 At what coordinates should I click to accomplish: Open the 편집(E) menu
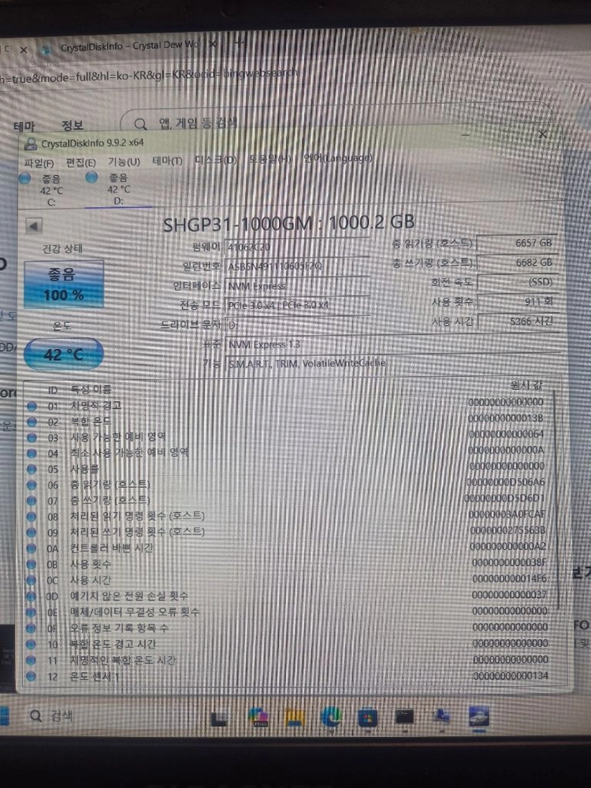81,162
